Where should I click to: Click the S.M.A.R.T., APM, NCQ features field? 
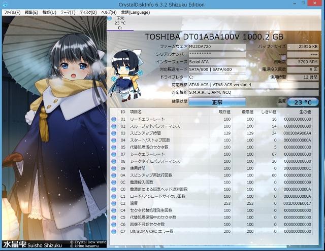pyautogui.click(x=253, y=92)
